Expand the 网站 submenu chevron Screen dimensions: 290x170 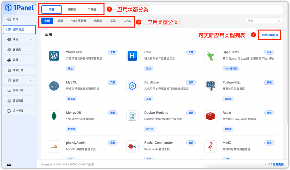(31, 39)
